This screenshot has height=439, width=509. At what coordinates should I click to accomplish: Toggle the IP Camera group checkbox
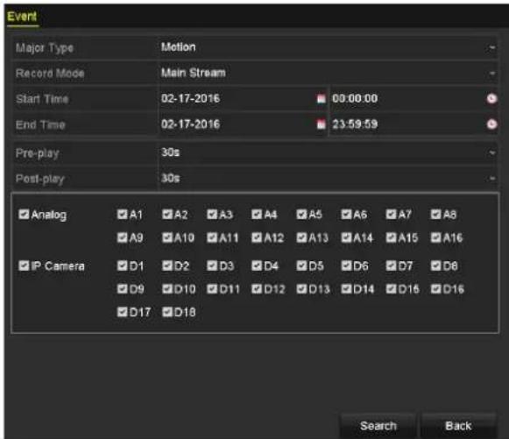[24, 266]
